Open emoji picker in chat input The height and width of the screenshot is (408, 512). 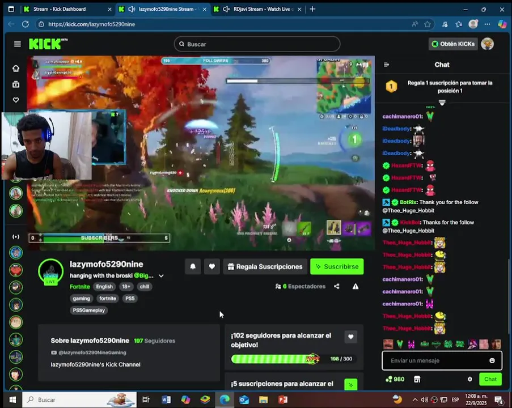(x=492, y=360)
